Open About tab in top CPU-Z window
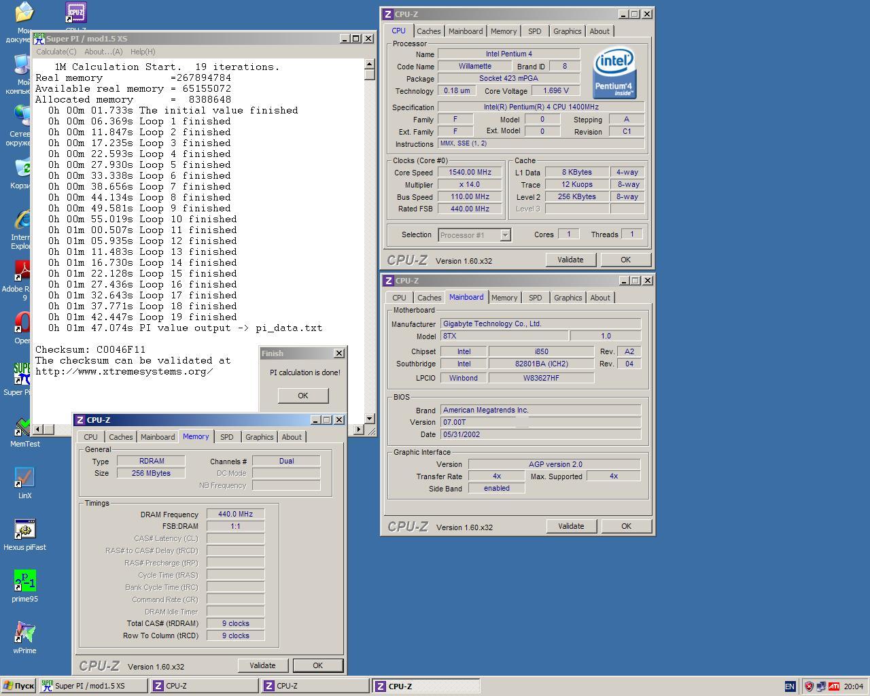The width and height of the screenshot is (870, 696). 599,31
